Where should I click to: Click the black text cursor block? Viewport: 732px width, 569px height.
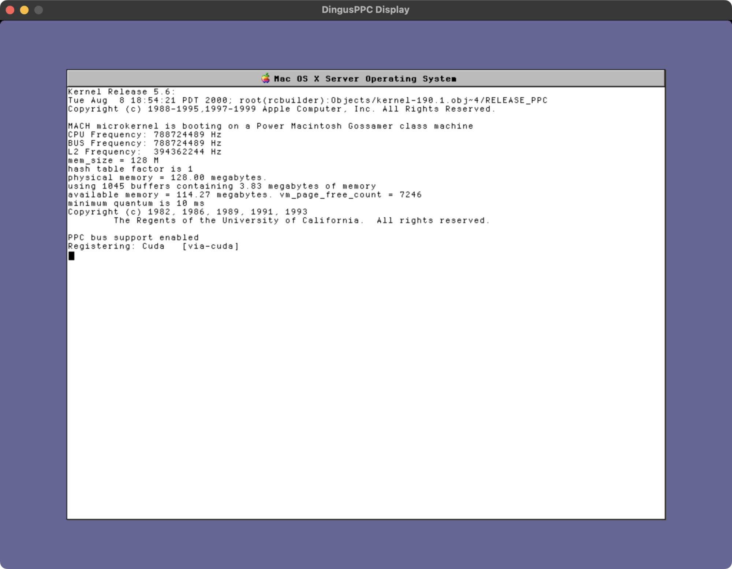(x=71, y=256)
